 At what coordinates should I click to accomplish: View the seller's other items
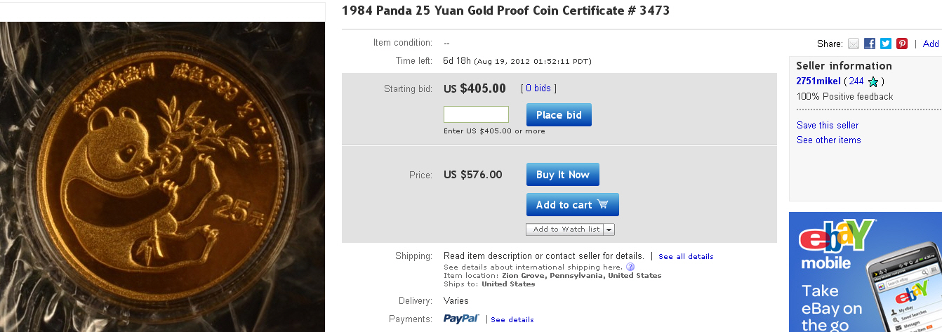pyautogui.click(x=828, y=140)
